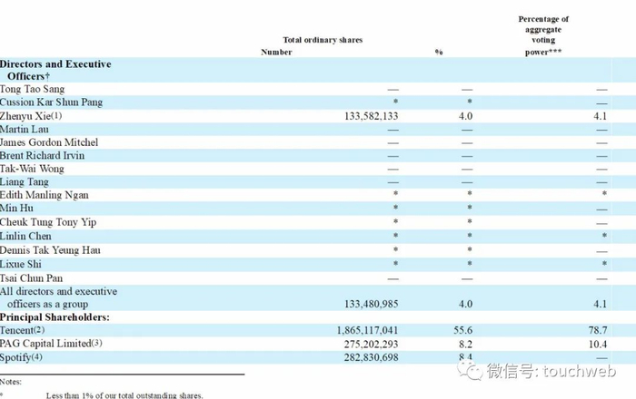This screenshot has height=399, width=636.
Task: Click the Zhenyu Xie name
Action: click(25, 116)
